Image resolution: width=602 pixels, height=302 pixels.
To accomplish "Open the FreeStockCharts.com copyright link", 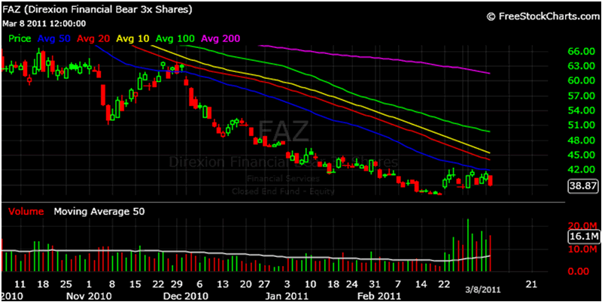I will 543,16.
